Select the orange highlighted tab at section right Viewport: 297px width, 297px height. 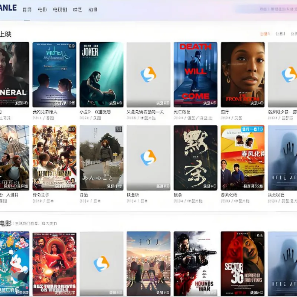click(x=265, y=34)
